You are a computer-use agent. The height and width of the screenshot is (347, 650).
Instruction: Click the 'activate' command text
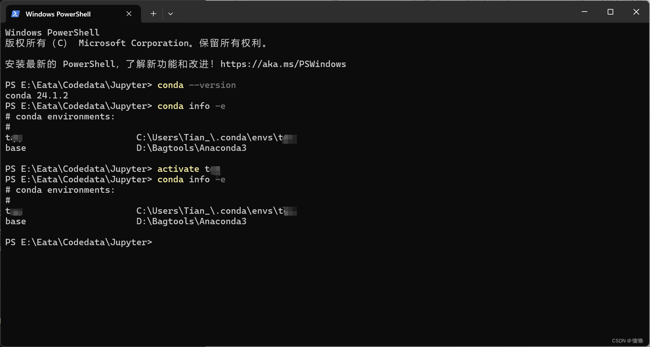point(178,169)
